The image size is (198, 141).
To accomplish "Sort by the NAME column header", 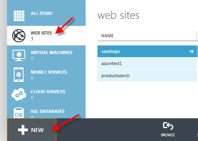I will point(107,36).
